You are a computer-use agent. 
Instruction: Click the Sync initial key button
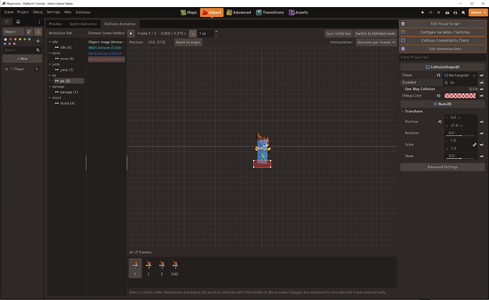(x=338, y=34)
